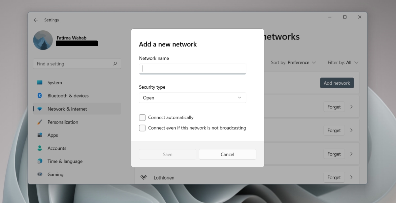
Task: Minimize the Settings window
Action: 330,17
